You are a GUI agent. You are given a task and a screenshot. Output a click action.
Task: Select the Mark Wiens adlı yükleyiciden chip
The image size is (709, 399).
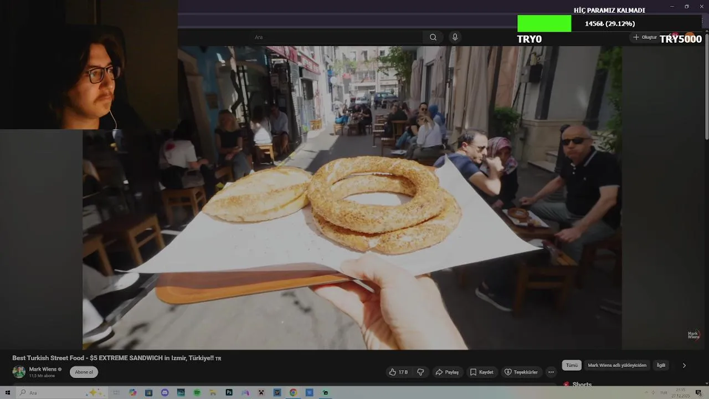[617, 365]
